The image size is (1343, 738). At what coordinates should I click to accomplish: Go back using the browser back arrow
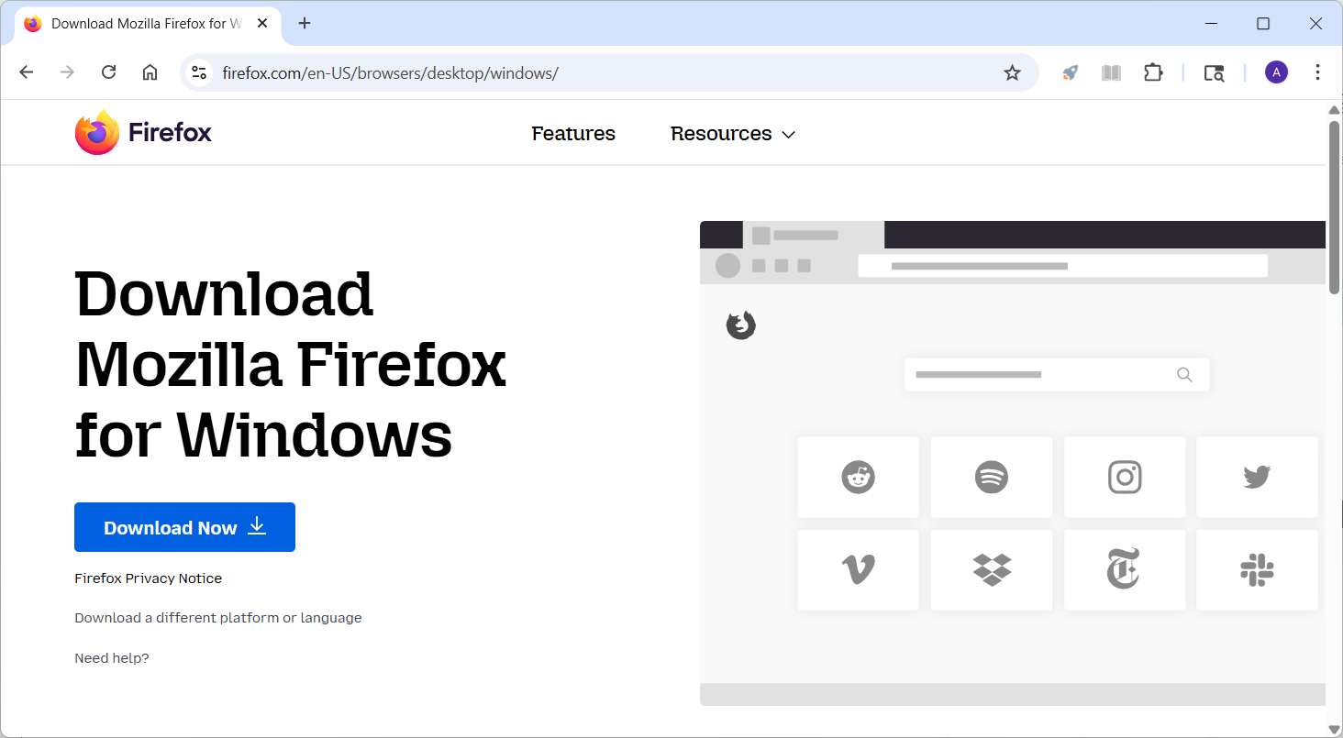(27, 72)
